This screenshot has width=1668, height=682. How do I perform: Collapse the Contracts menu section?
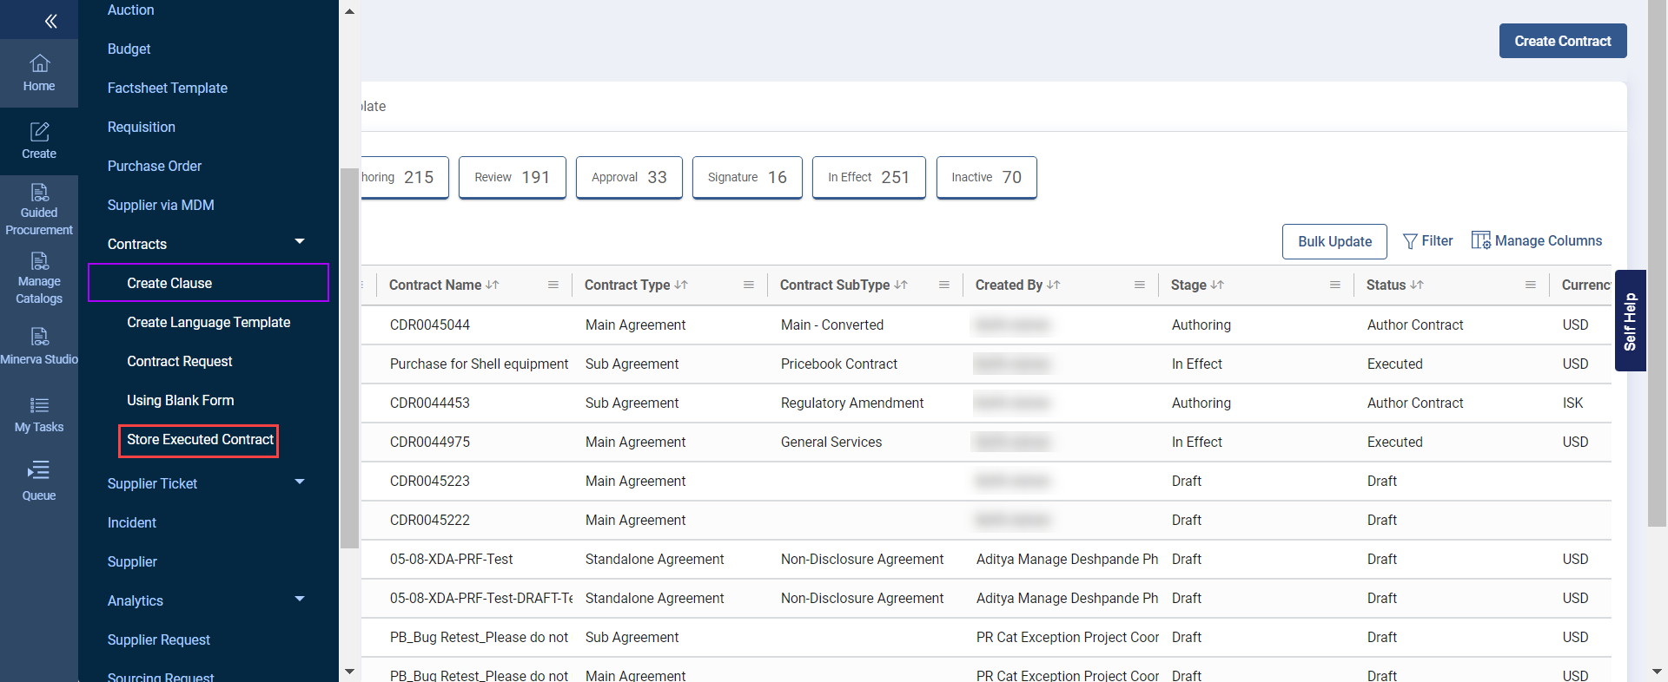[x=300, y=242]
